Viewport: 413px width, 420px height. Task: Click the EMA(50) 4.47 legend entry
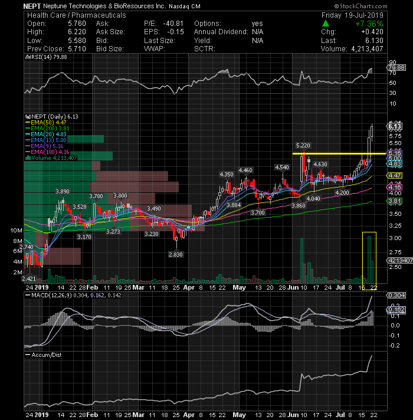click(46, 123)
